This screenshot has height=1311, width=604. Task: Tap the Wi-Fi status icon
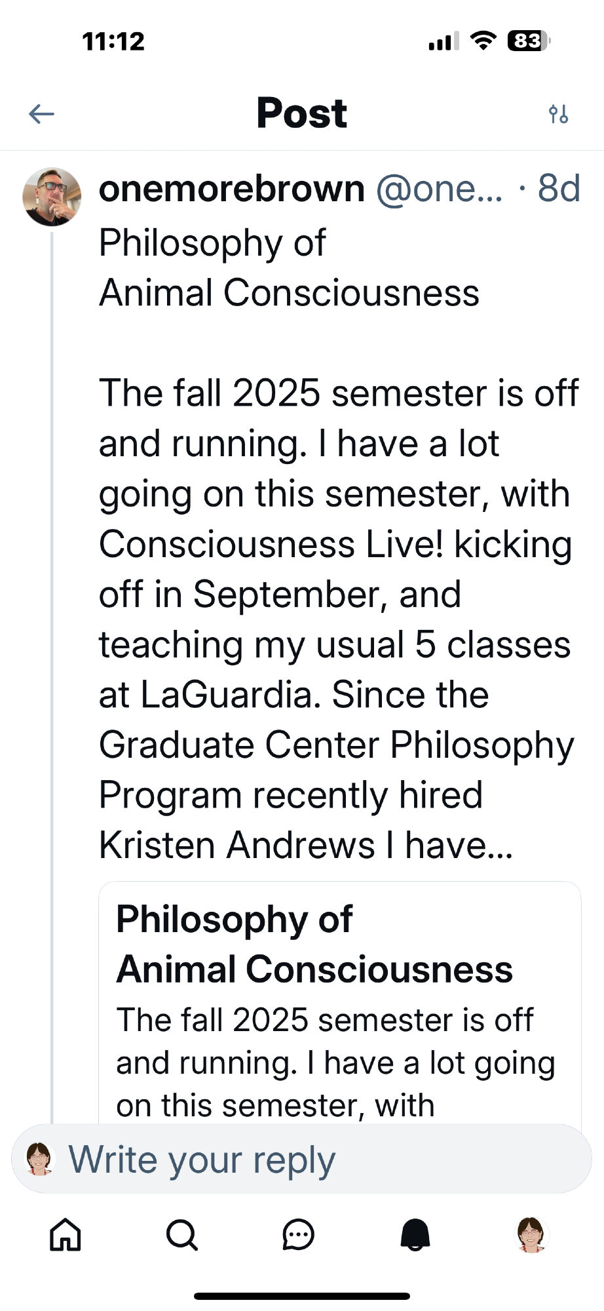[x=483, y=41]
